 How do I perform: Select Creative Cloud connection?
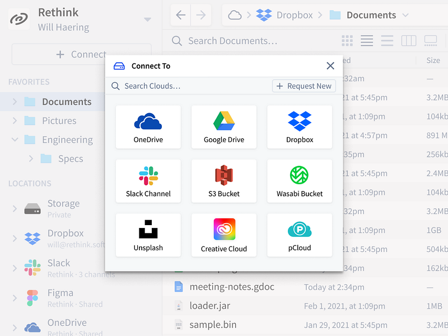[223, 235]
